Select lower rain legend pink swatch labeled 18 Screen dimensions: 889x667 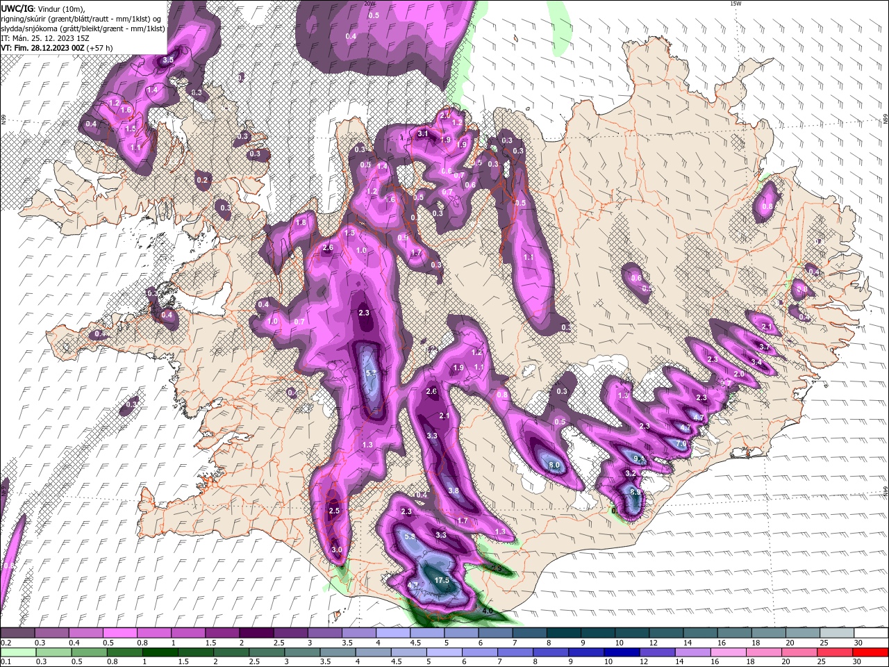pyautogui.click(x=764, y=652)
